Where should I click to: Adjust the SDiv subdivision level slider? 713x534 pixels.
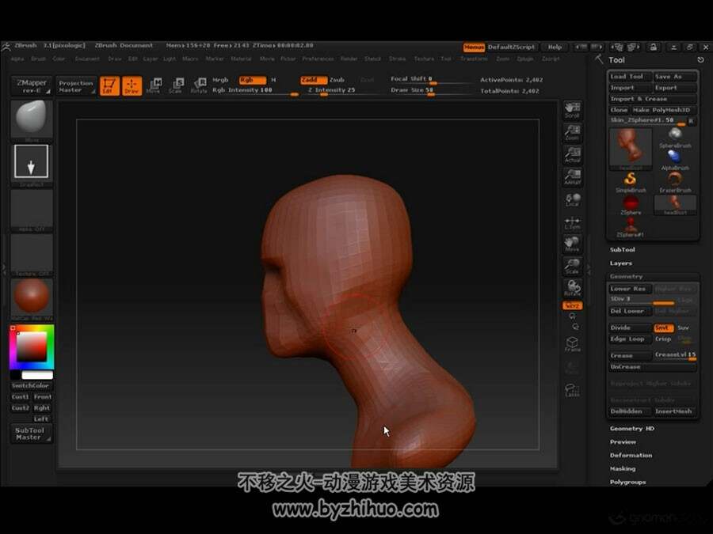pyautogui.click(x=642, y=300)
